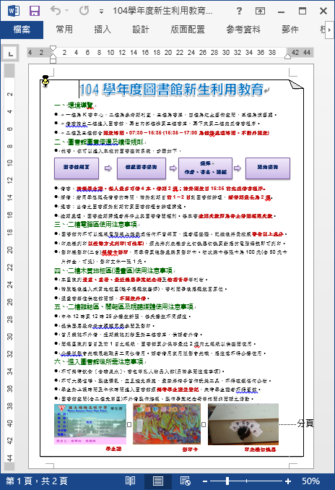Switch to the 常用 tab
335x490 pixels.
pos(64,30)
